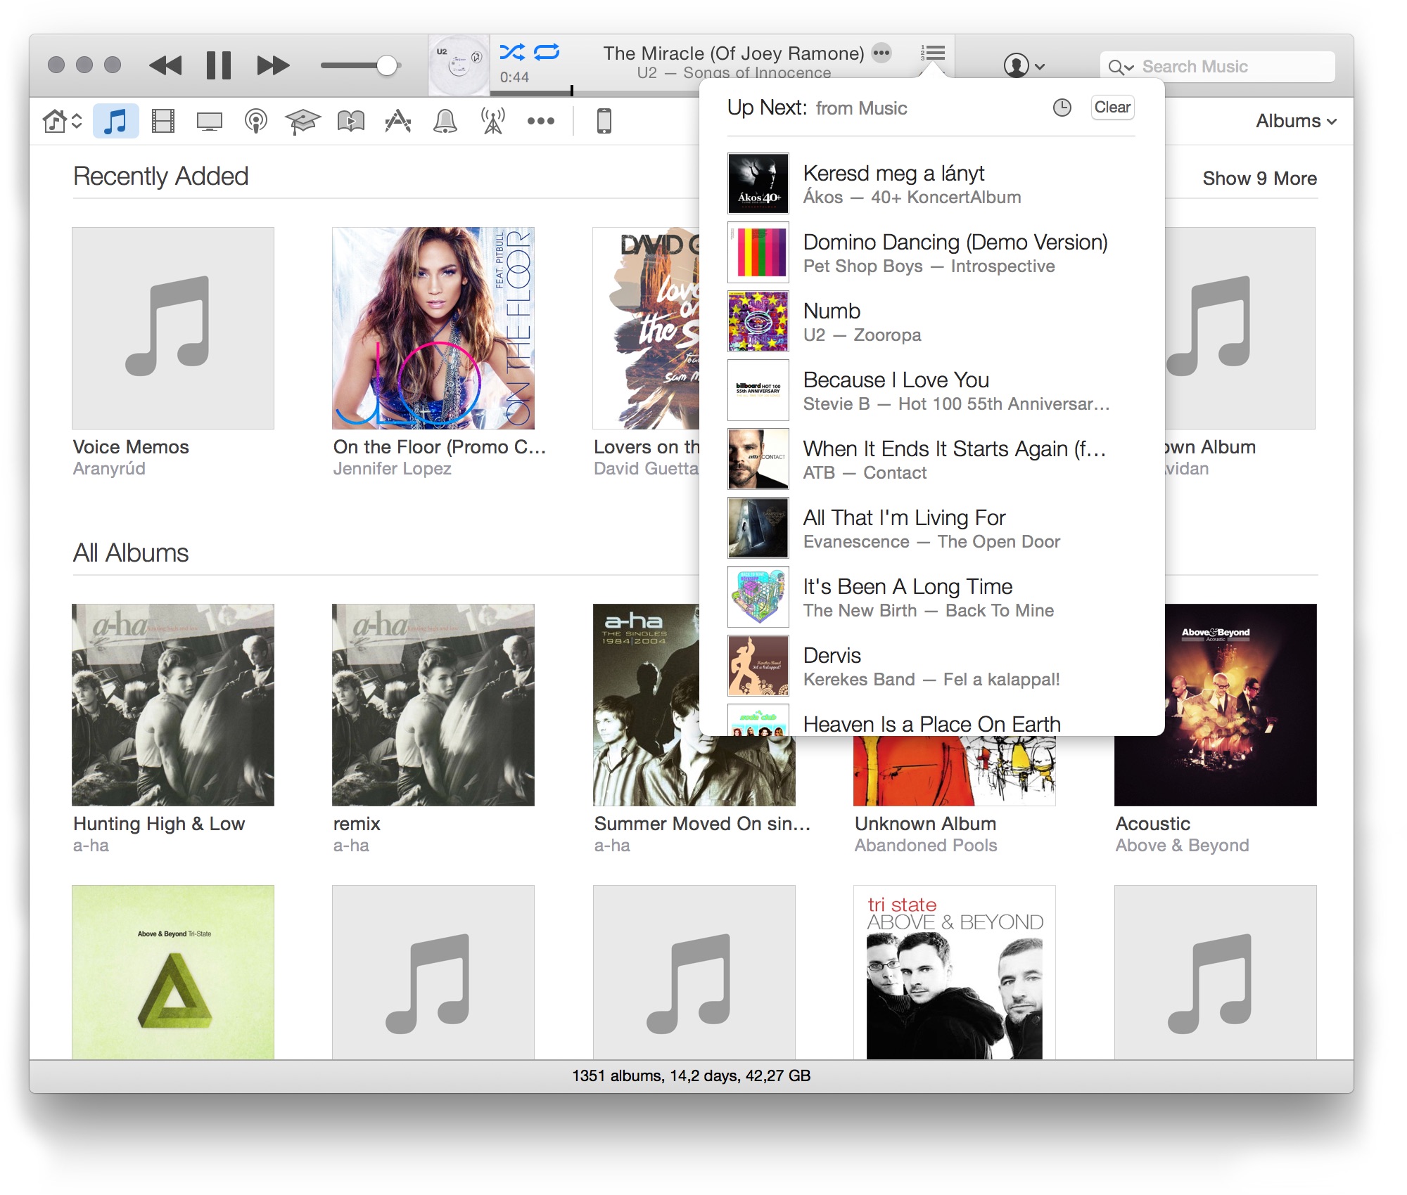
Task: Close the Up Next list icon
Action: coord(933,53)
